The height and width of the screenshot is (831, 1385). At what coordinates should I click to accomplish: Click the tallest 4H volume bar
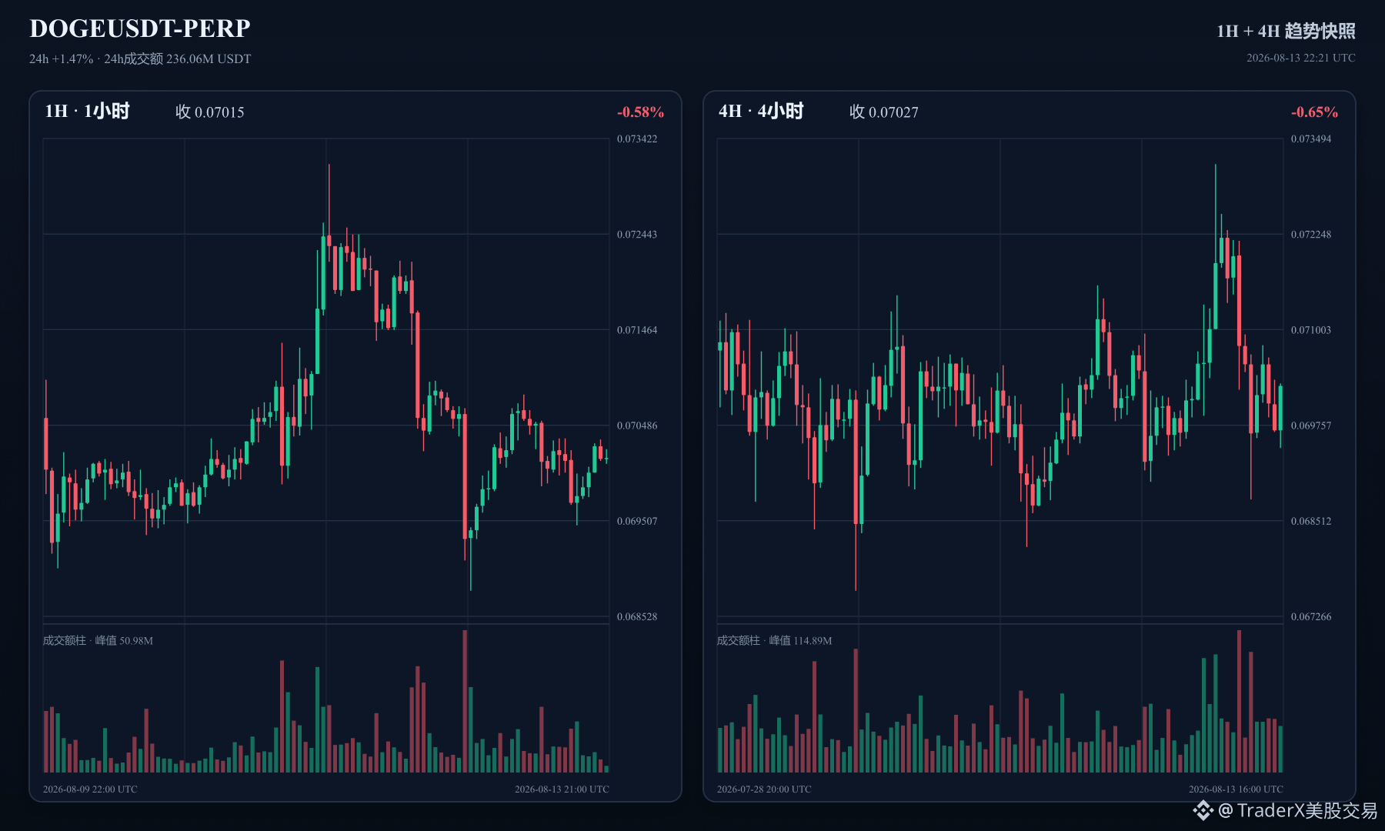[x=1239, y=701]
